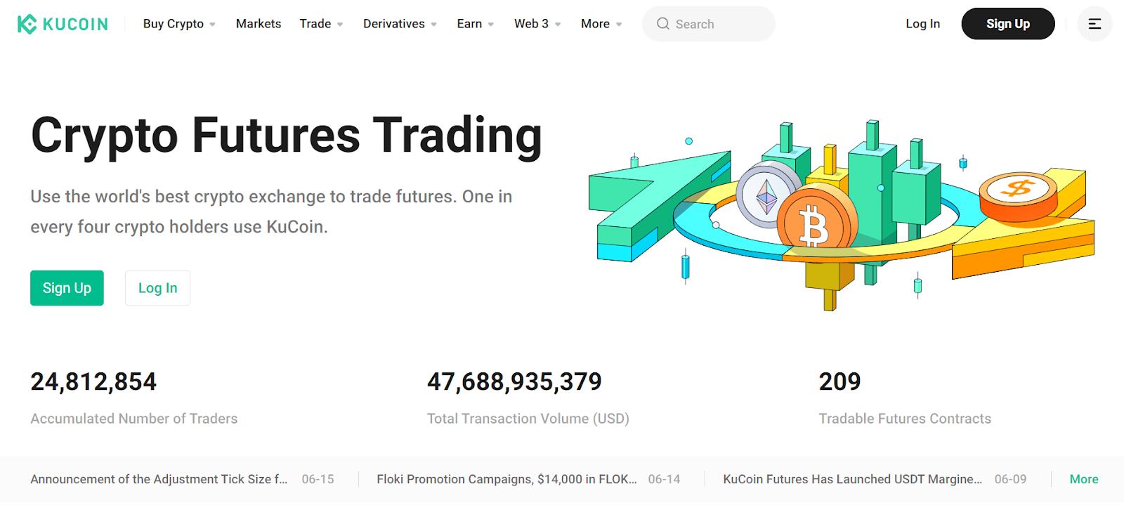This screenshot has width=1124, height=522.
Task: Click the 06-09 announcement date
Action: click(x=1010, y=479)
